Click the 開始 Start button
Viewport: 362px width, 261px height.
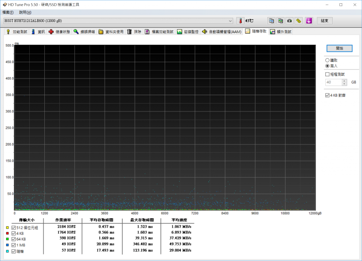pyautogui.click(x=339, y=48)
